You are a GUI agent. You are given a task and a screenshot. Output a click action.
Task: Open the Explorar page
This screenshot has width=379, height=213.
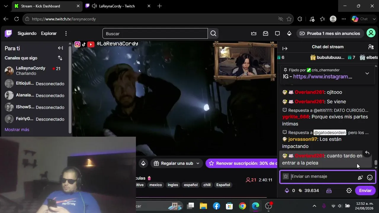coord(49,33)
